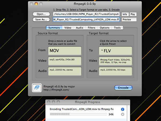Click the 34% progress percentage text
The image size is (161, 121).
[111, 114]
